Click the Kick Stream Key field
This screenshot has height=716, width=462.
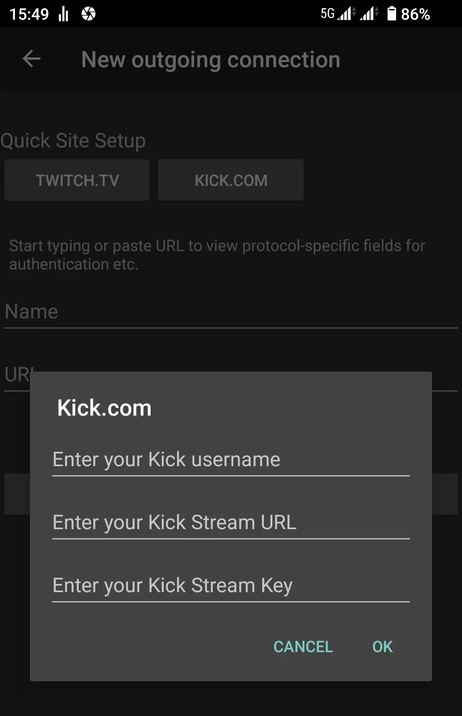click(231, 586)
